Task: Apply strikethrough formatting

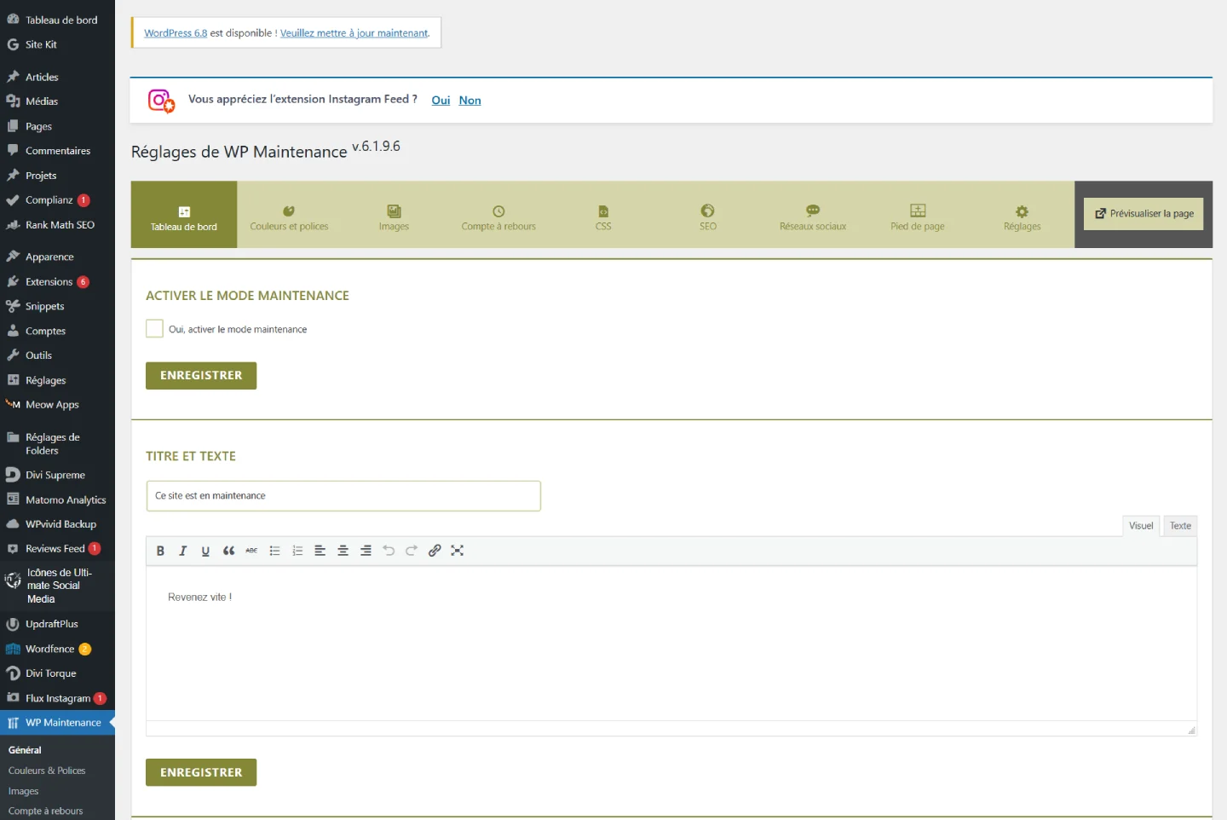Action: point(251,550)
